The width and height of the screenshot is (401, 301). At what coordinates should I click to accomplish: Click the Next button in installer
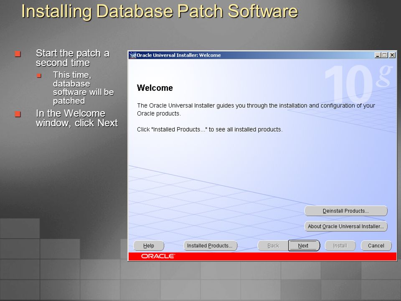coord(304,245)
